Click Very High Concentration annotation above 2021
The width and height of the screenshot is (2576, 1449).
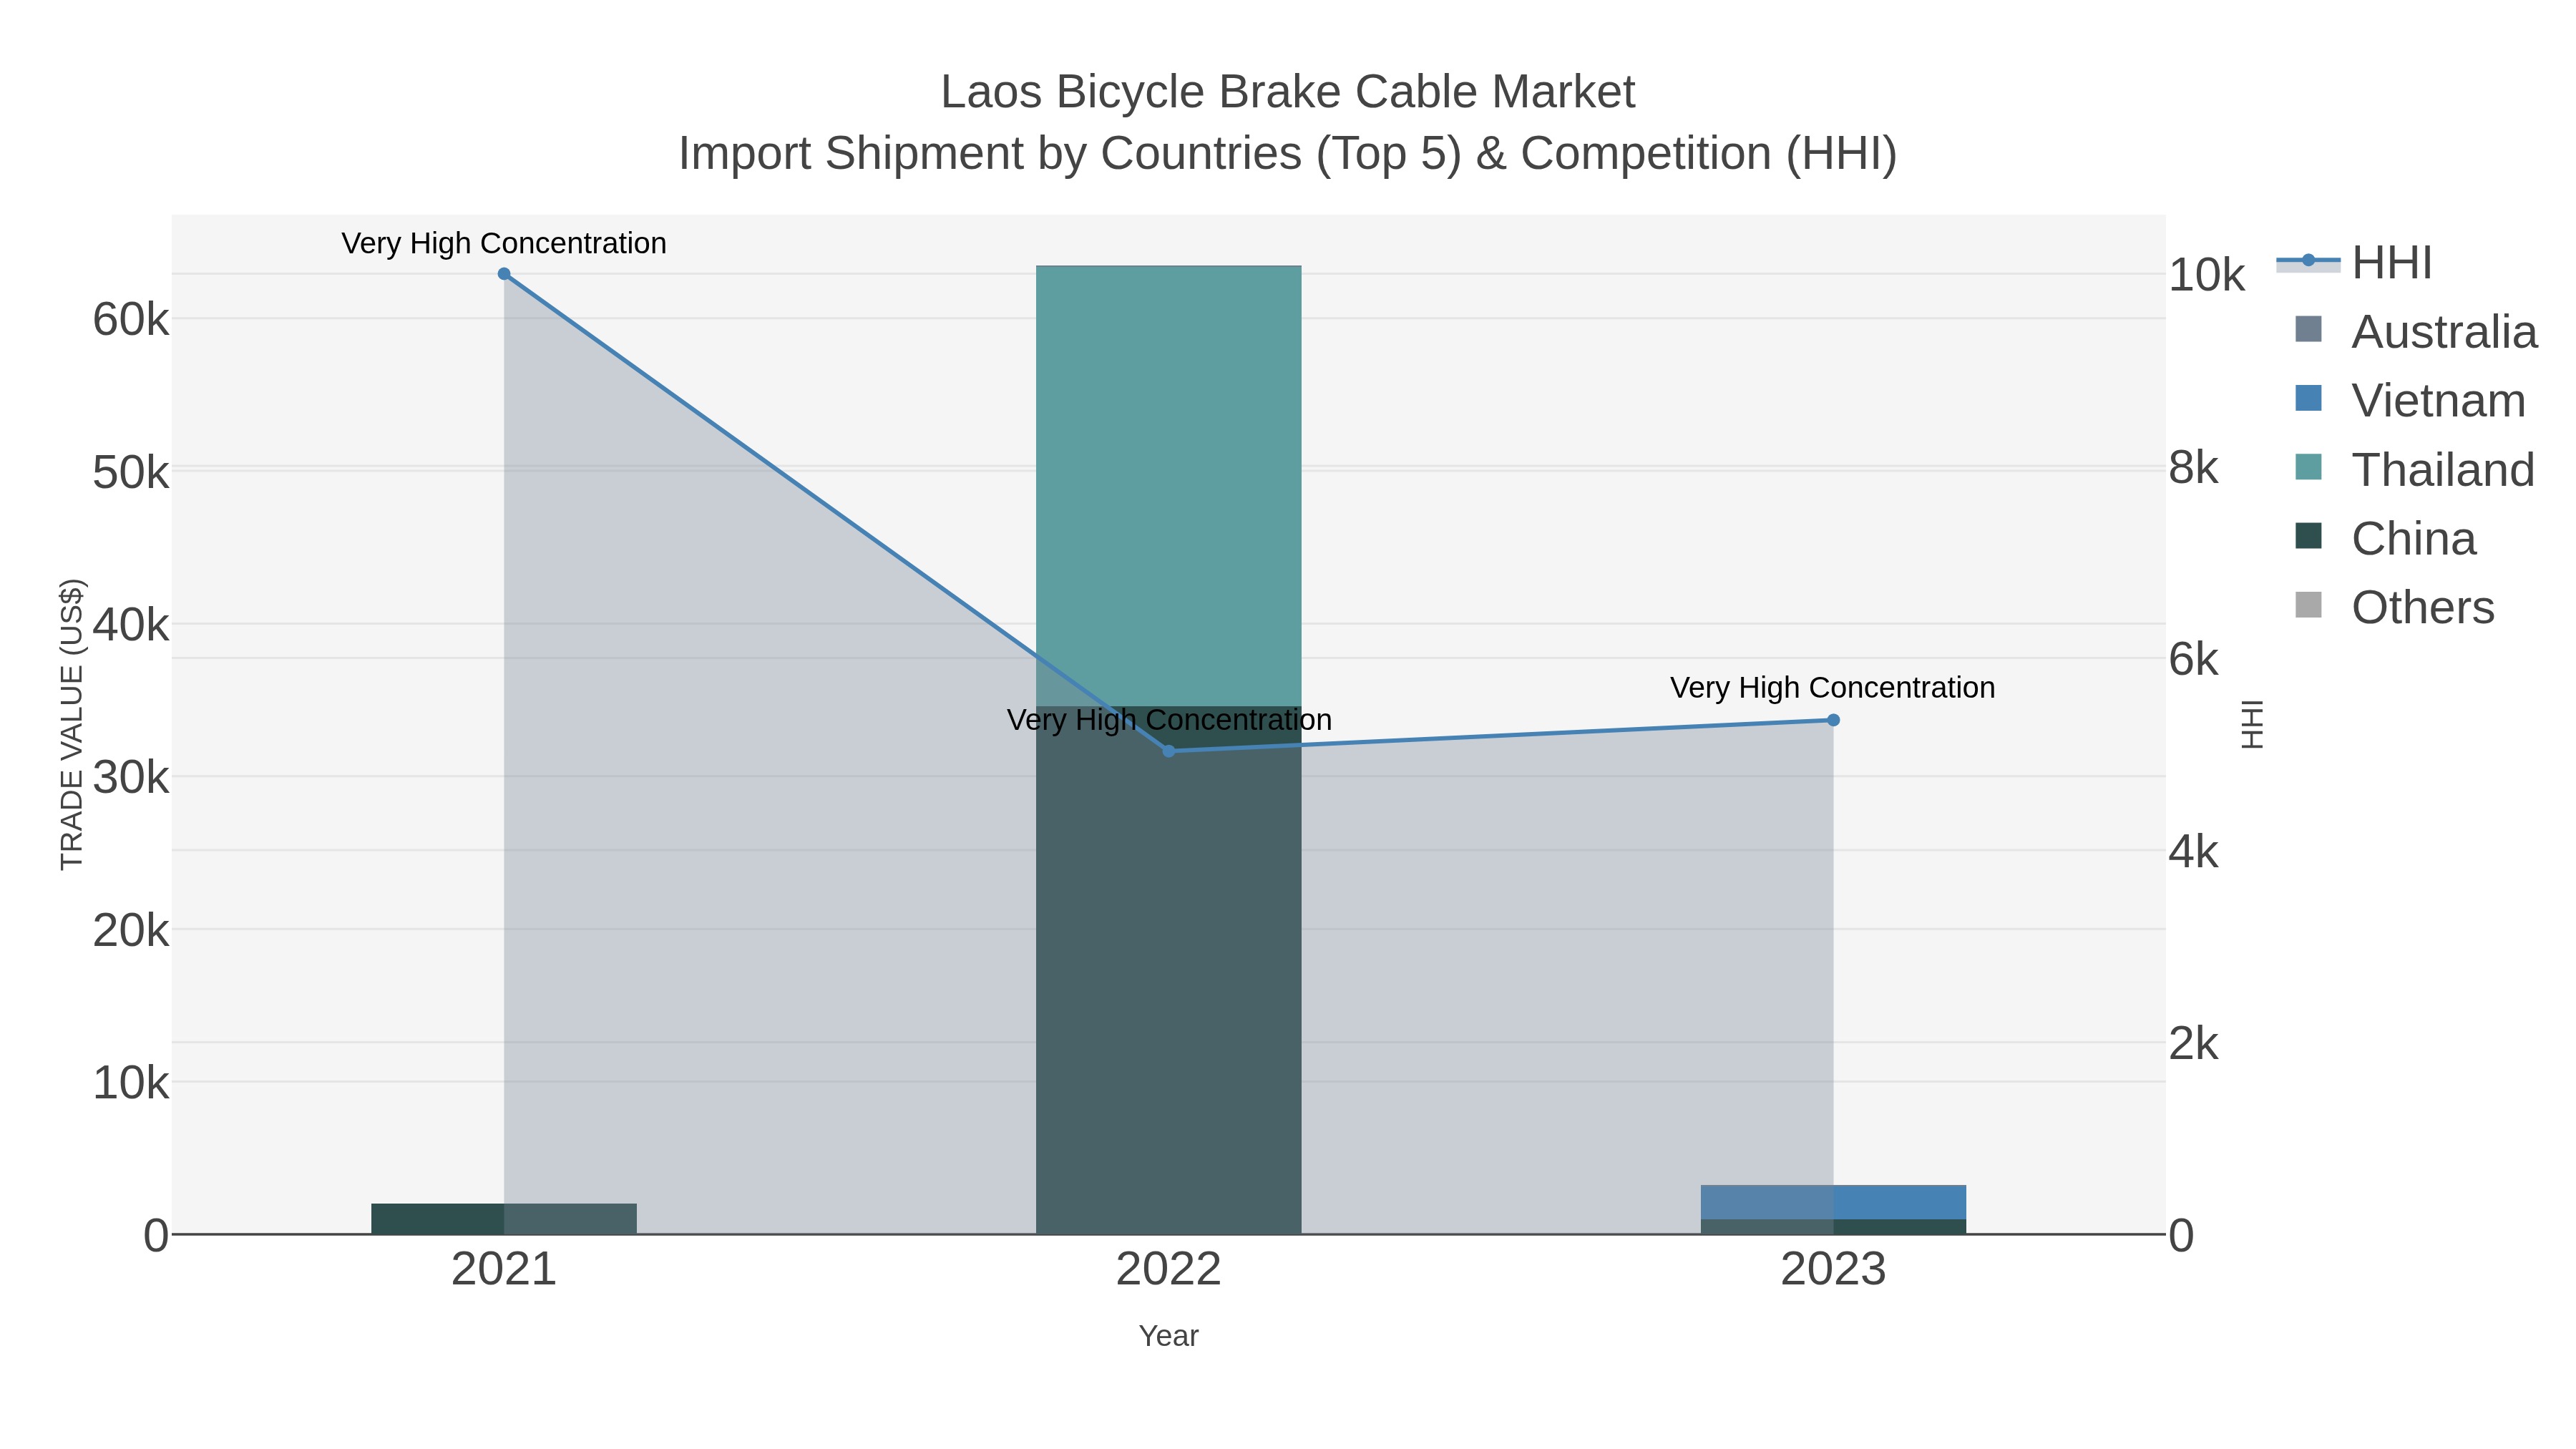(504, 243)
